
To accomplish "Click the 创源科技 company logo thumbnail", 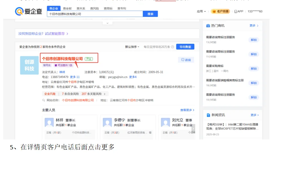I will click(x=29, y=65).
